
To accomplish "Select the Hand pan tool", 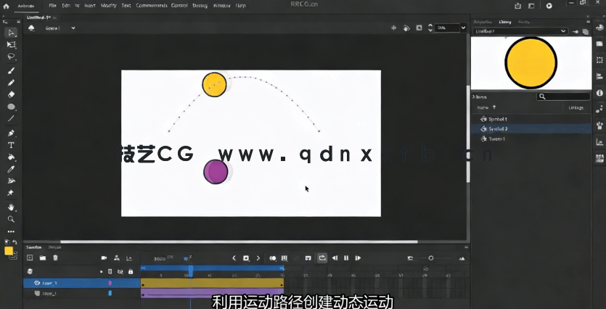I will (x=11, y=207).
